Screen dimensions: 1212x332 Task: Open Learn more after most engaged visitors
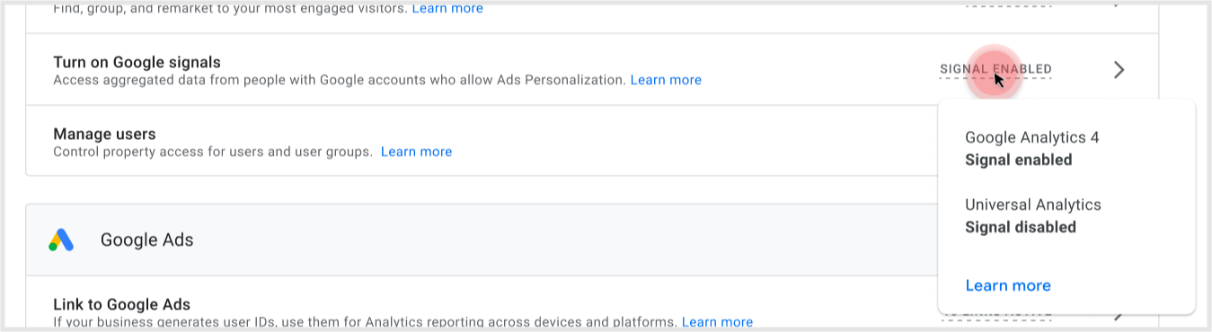pyautogui.click(x=447, y=8)
